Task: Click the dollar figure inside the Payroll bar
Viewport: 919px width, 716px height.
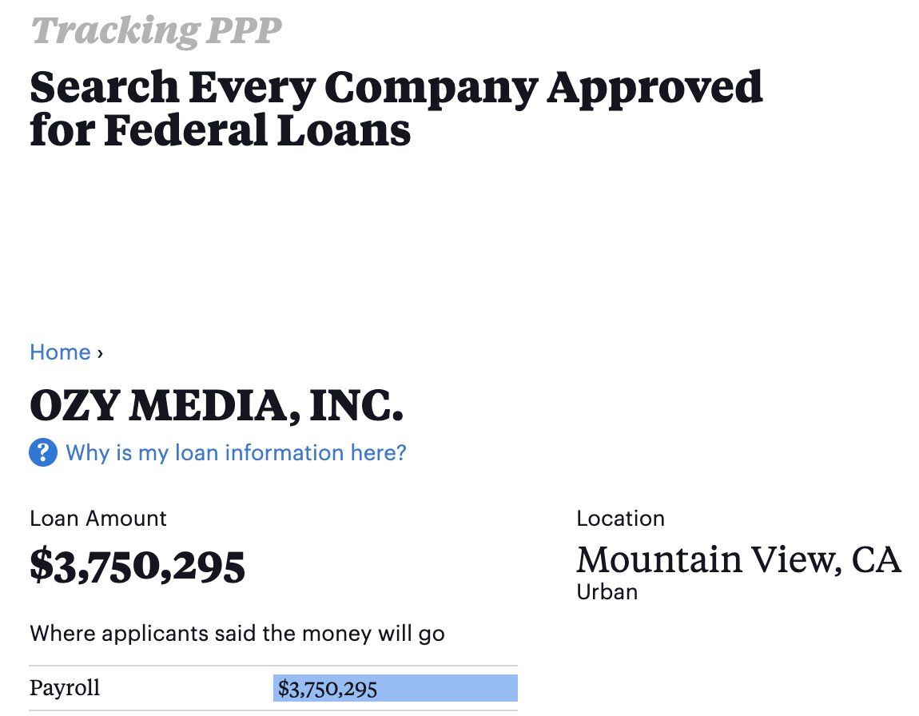Action: tap(328, 689)
